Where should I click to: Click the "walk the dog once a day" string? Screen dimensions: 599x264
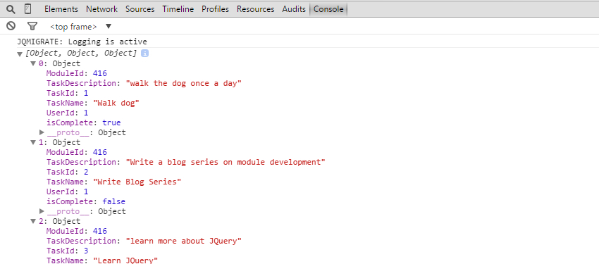[x=184, y=83]
